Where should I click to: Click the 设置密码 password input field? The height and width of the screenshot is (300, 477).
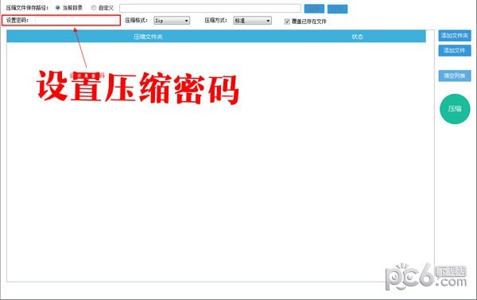(76, 21)
